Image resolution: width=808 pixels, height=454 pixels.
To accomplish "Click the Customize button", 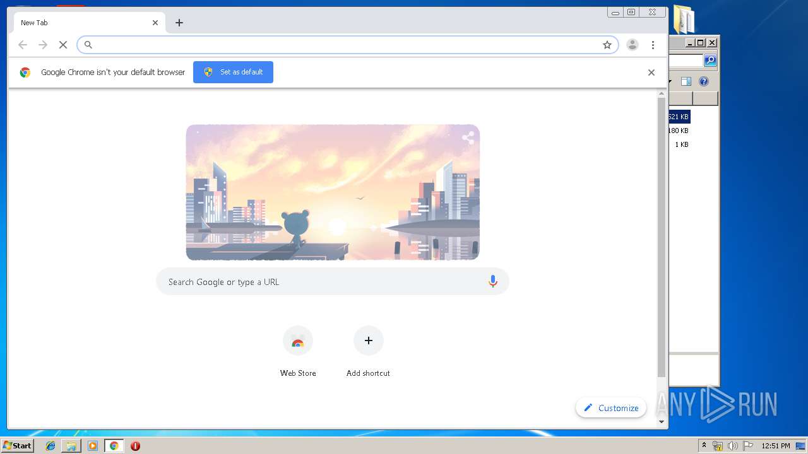I will coord(611,408).
